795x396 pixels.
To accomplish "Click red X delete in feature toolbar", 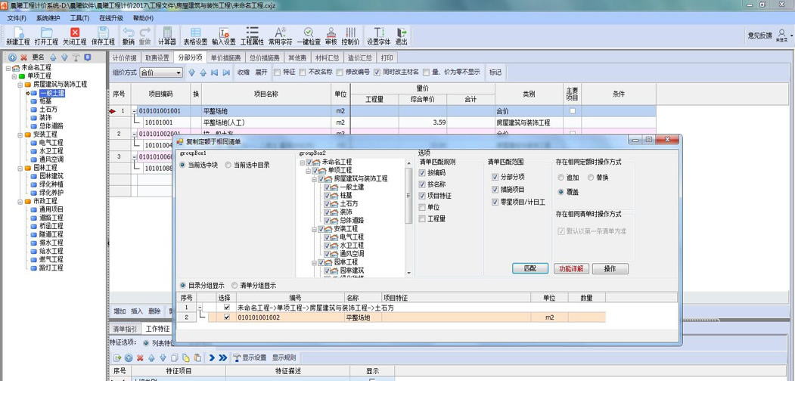I will click(x=140, y=357).
